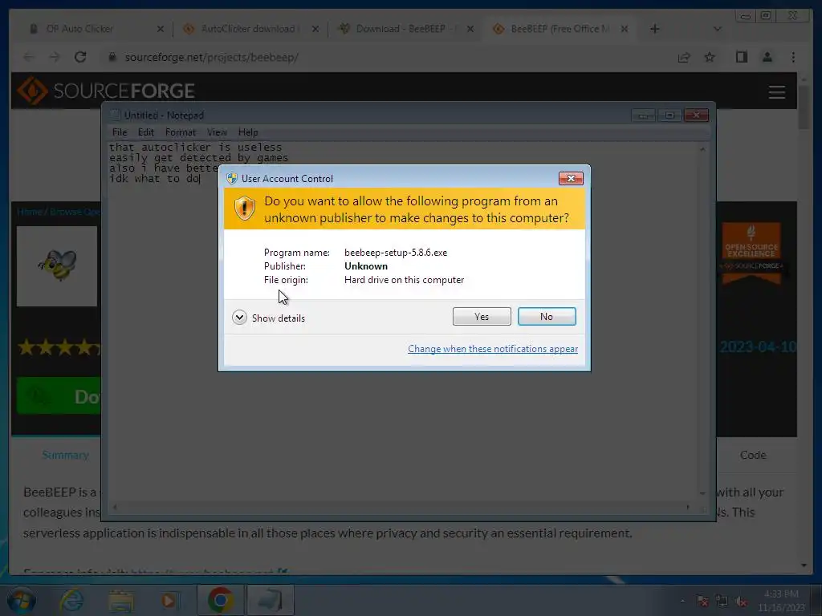Viewport: 822px width, 616px height.
Task: Expand Show details in the UAC dialog
Action: click(268, 318)
